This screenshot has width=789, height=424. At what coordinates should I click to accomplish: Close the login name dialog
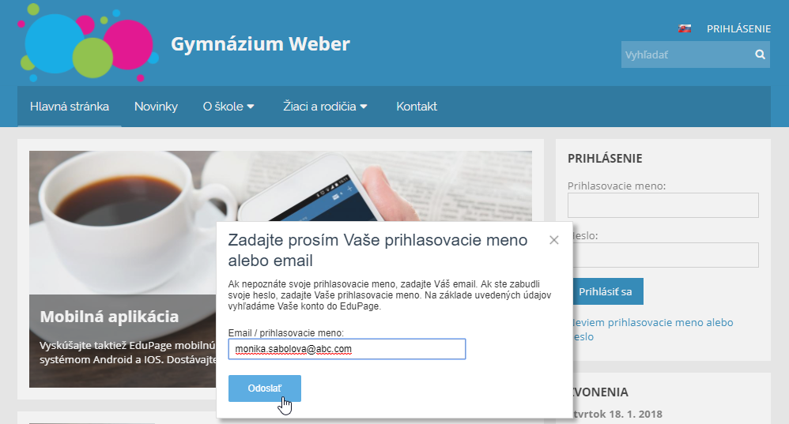tap(554, 240)
